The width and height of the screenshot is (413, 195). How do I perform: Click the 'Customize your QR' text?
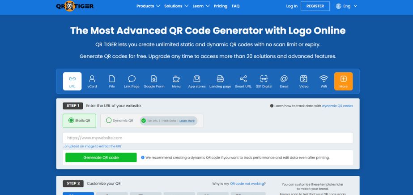[103, 184]
